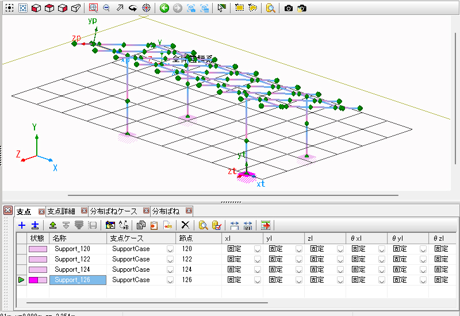
Task: Click the black X delete icon
Action: [185, 225]
